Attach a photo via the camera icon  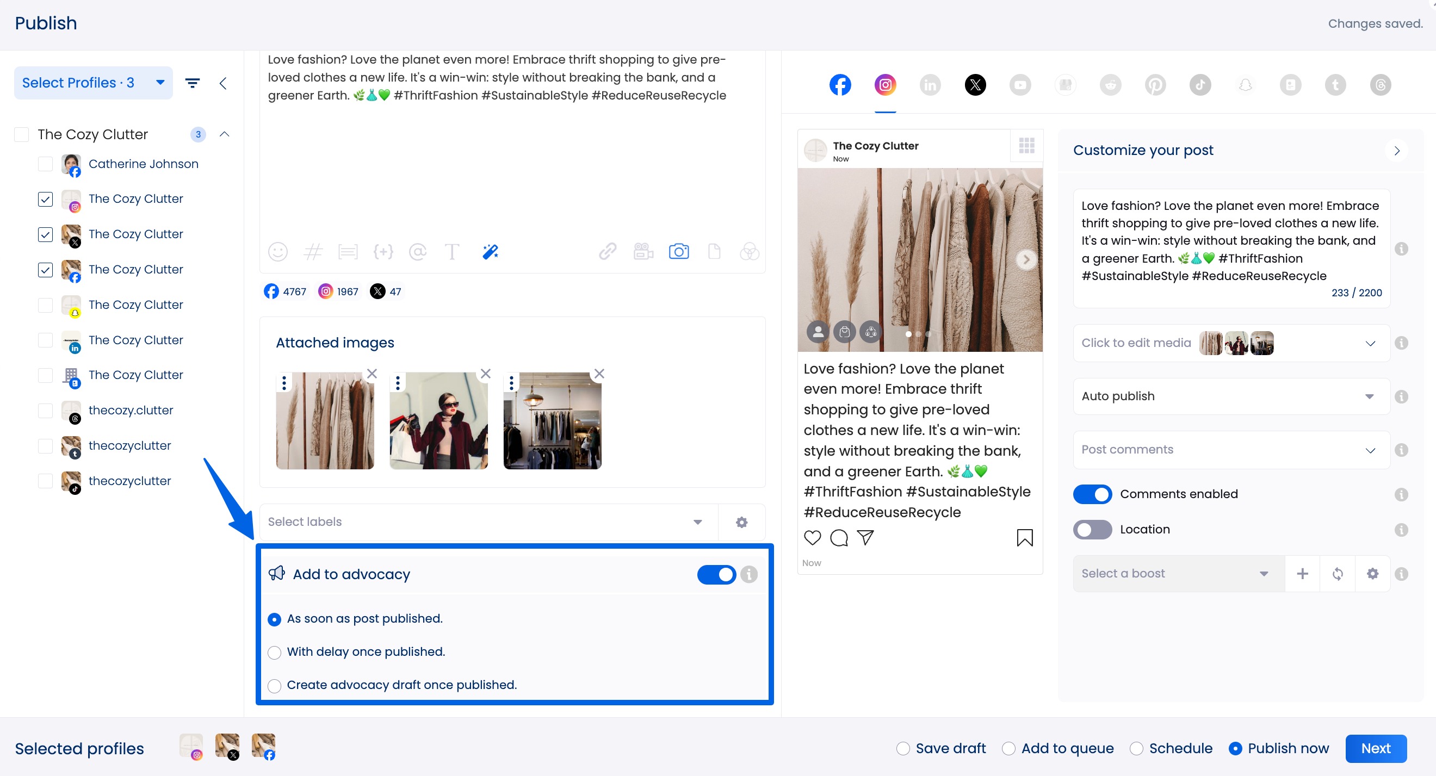[678, 252]
